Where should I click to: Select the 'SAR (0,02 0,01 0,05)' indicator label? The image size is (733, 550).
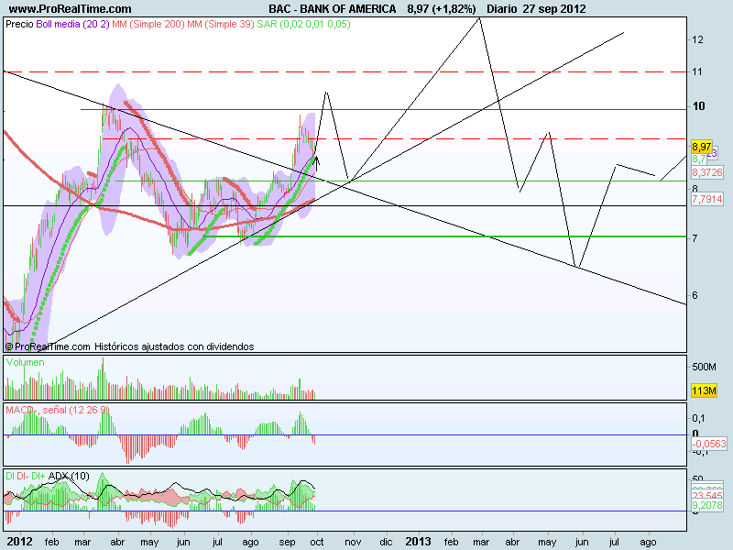(x=303, y=24)
